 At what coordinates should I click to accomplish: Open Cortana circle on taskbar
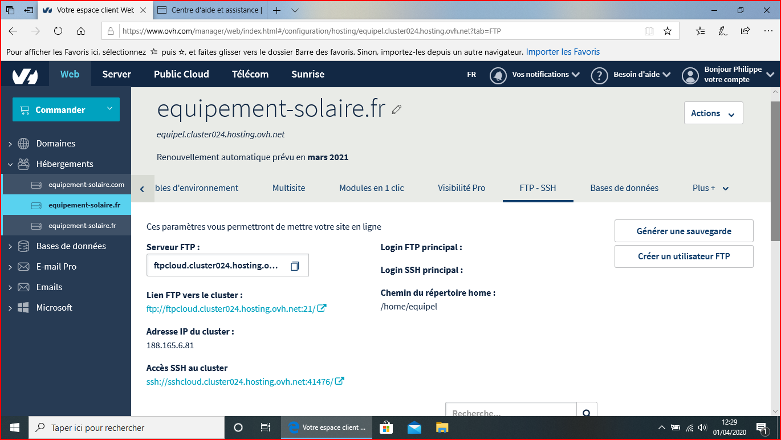pyautogui.click(x=238, y=427)
